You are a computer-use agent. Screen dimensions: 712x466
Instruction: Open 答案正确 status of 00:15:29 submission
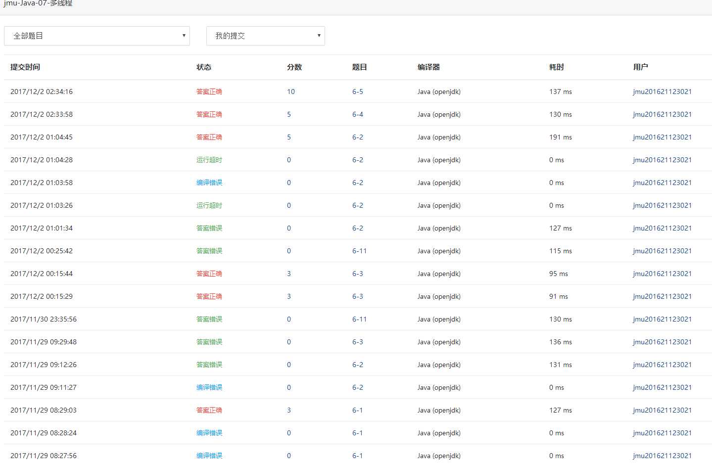point(209,296)
